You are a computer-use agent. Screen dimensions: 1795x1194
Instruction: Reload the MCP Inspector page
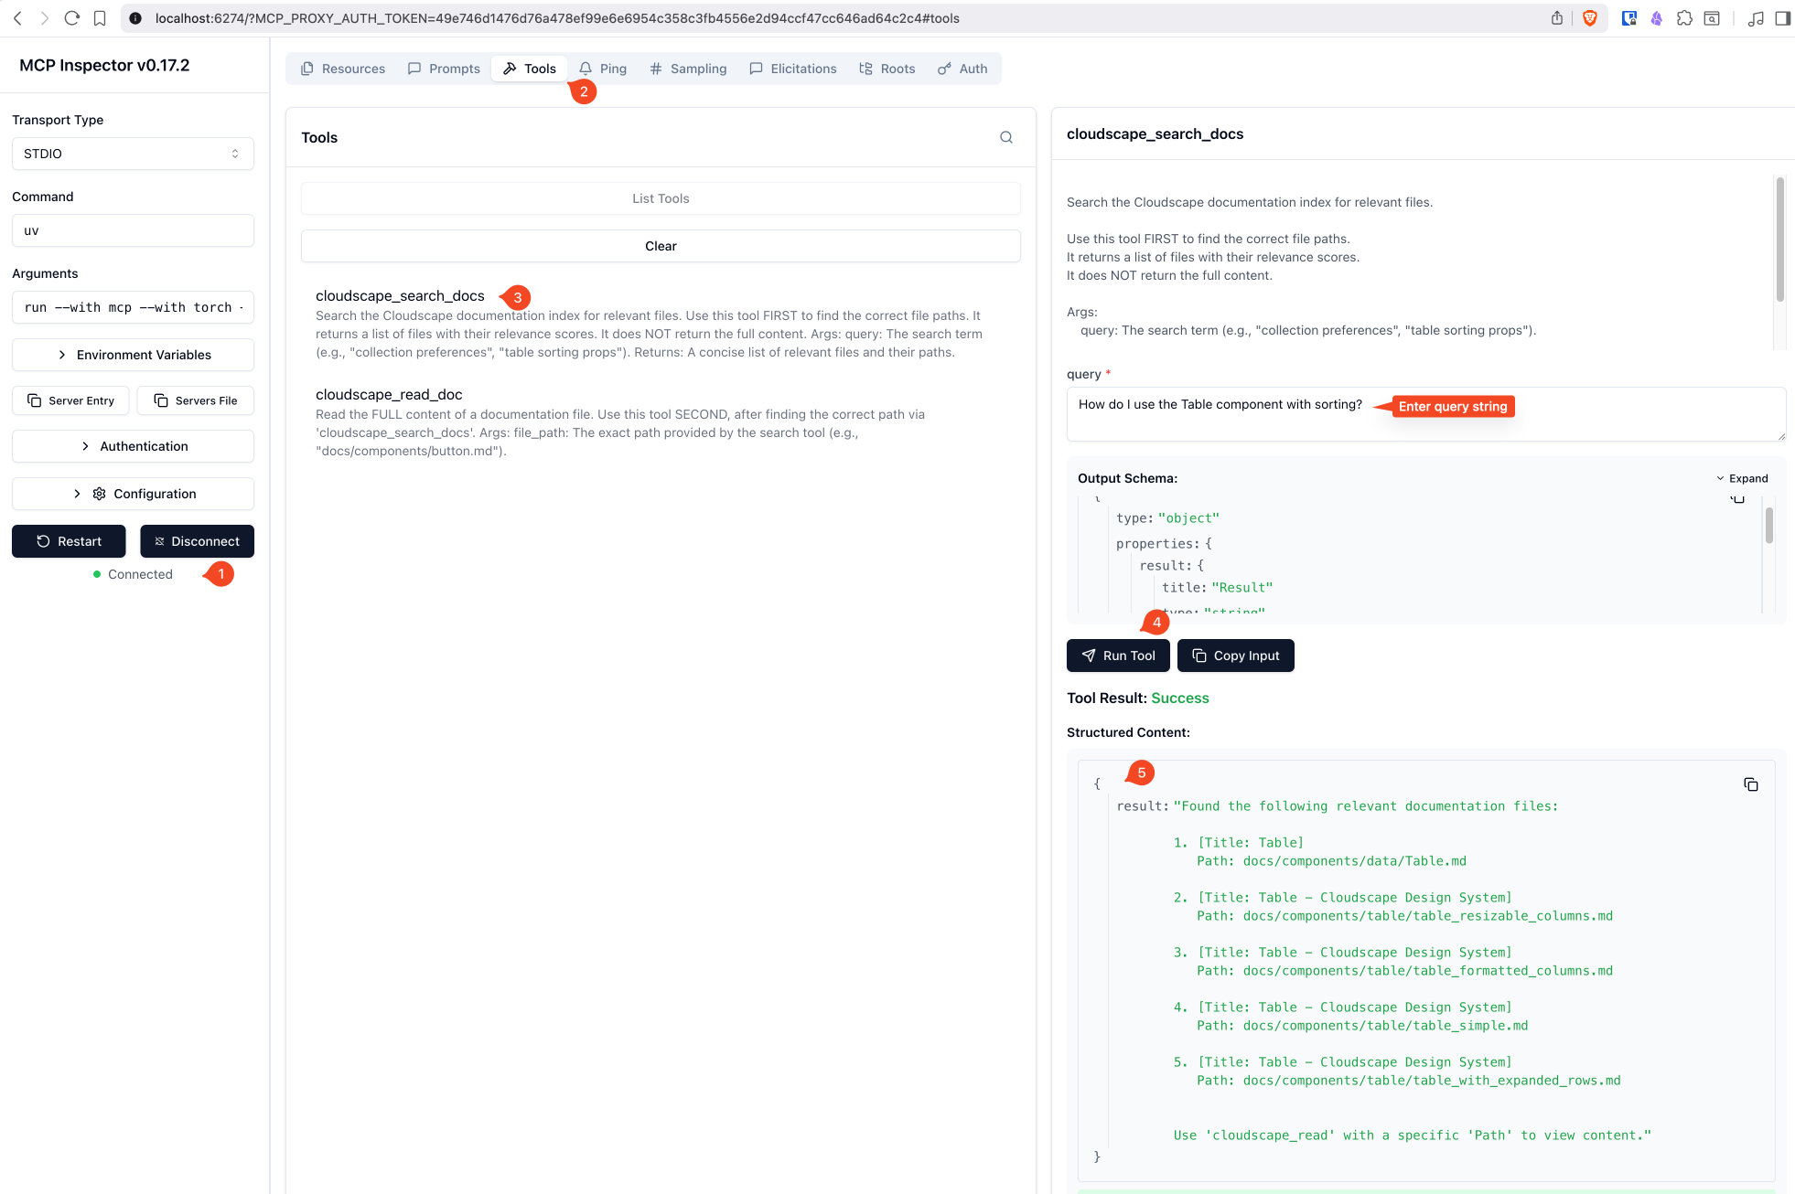pos(72,17)
